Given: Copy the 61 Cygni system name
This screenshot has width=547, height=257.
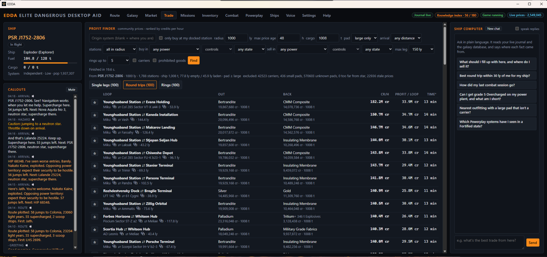Looking at the screenshot, I should click(142, 196).
